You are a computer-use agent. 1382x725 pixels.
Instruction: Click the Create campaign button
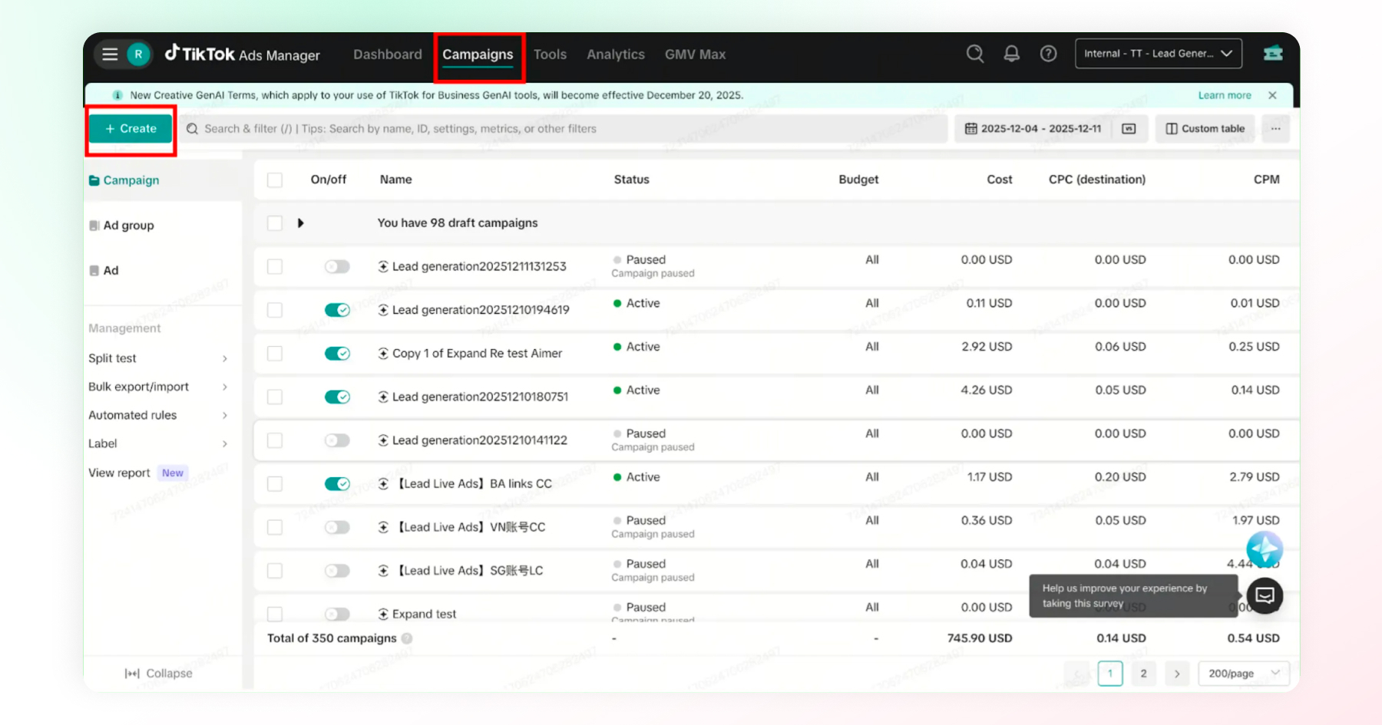[x=131, y=128]
